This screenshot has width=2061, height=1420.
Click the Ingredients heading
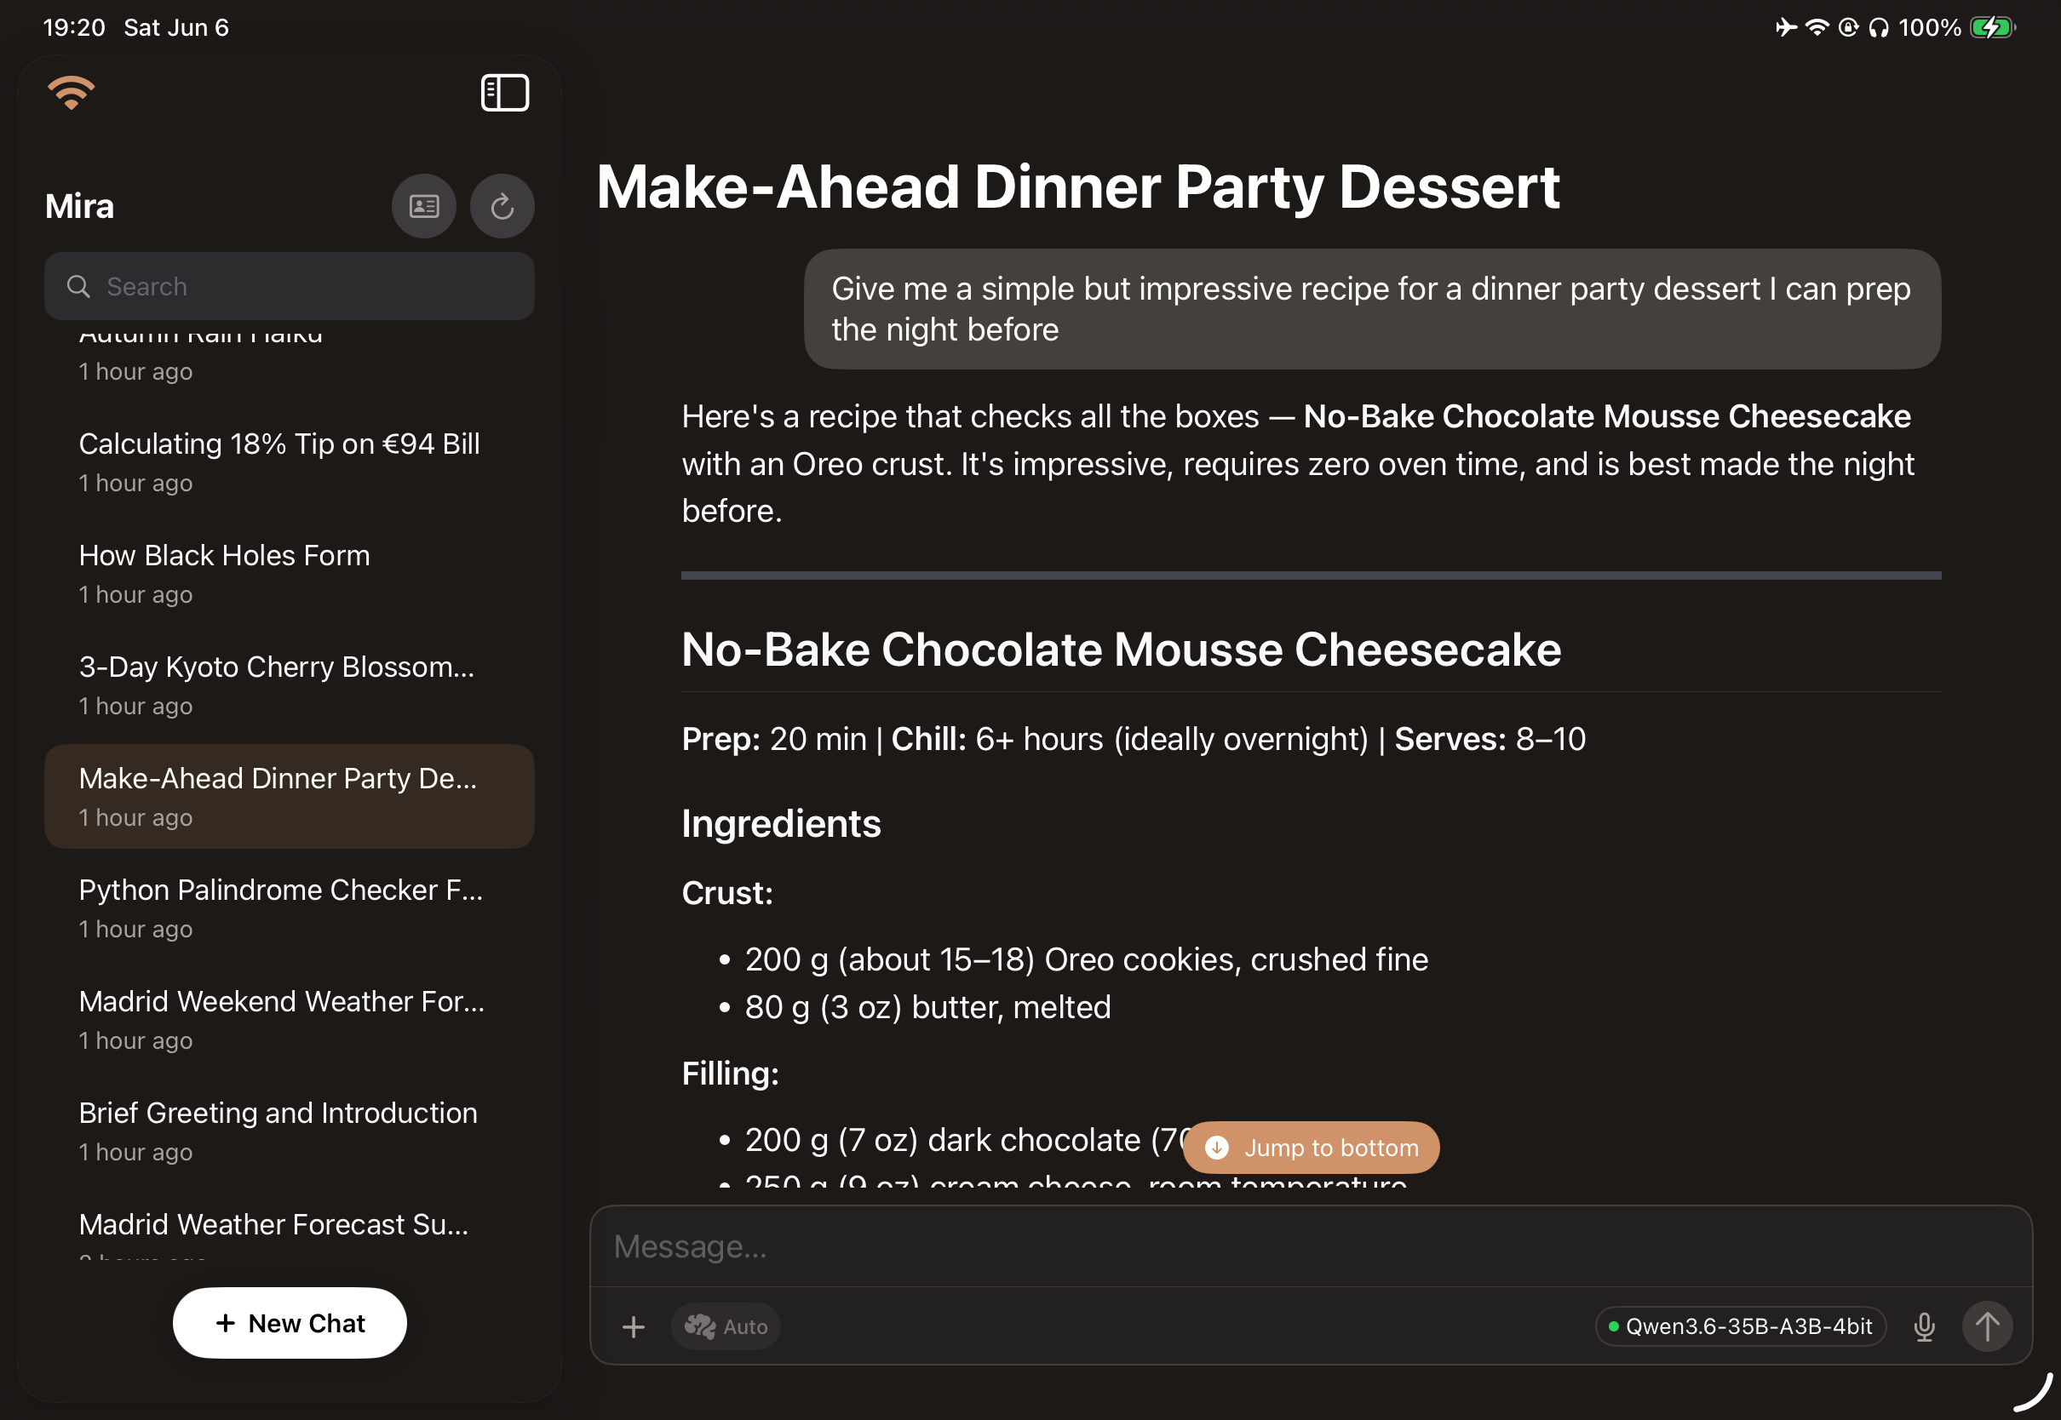(x=781, y=823)
